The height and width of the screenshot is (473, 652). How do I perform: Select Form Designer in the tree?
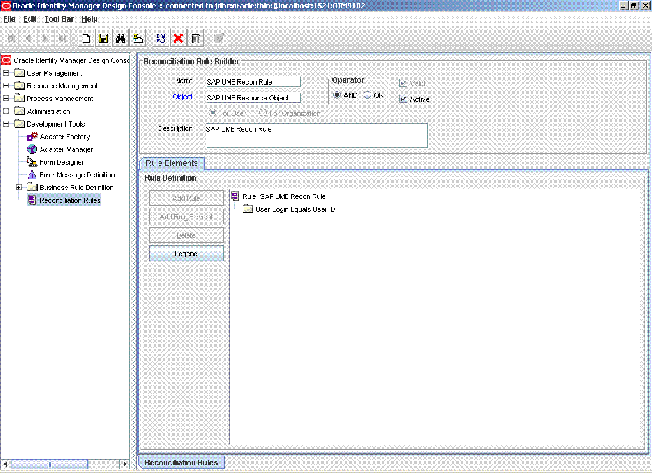(x=62, y=162)
